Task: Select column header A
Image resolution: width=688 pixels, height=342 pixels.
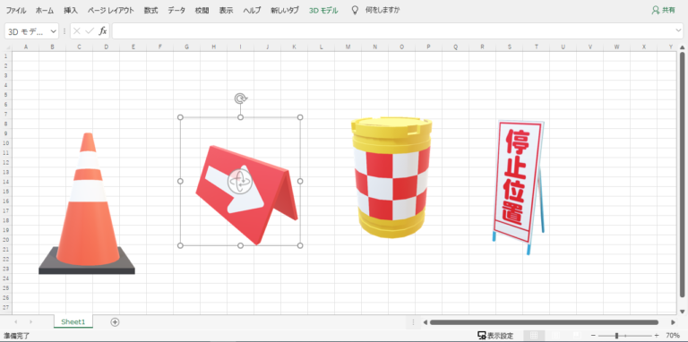Action: pos(25,47)
